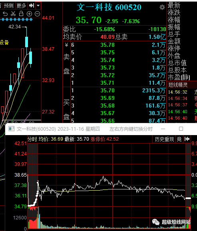Toggle the 竞 auction button

[179, 139]
